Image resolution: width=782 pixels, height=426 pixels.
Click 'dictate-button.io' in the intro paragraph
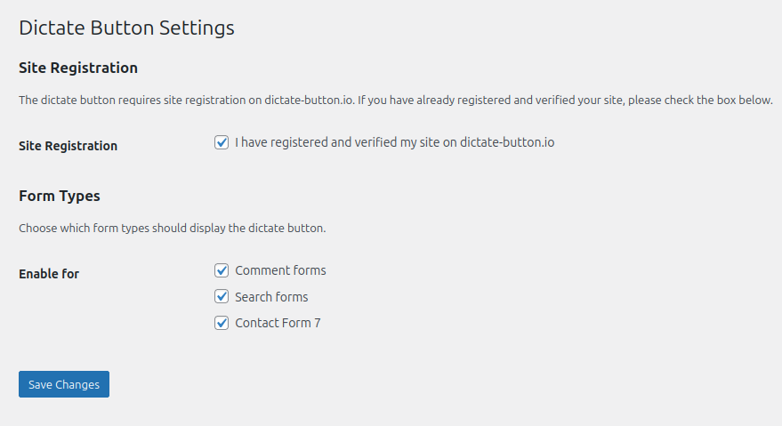(x=309, y=100)
